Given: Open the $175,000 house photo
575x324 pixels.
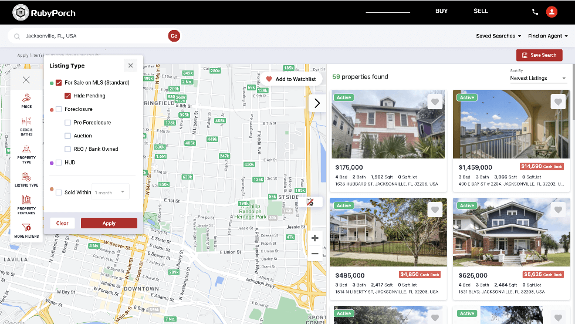Looking at the screenshot, I should 388,124.
